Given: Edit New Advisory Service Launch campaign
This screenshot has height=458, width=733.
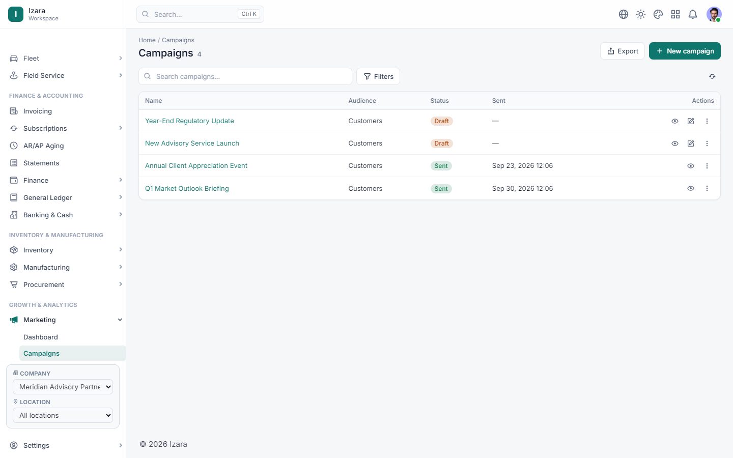Looking at the screenshot, I should pos(691,144).
